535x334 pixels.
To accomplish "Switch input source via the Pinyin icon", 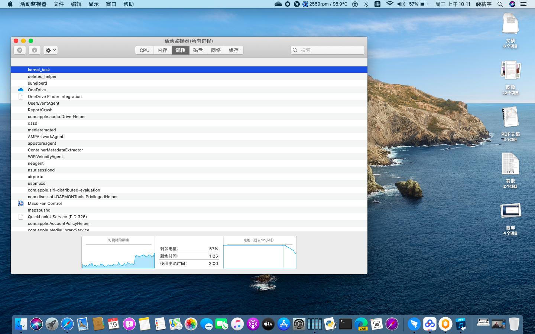I will (377, 4).
